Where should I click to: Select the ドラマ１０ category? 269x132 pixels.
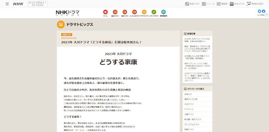pyautogui.click(x=197, y=109)
